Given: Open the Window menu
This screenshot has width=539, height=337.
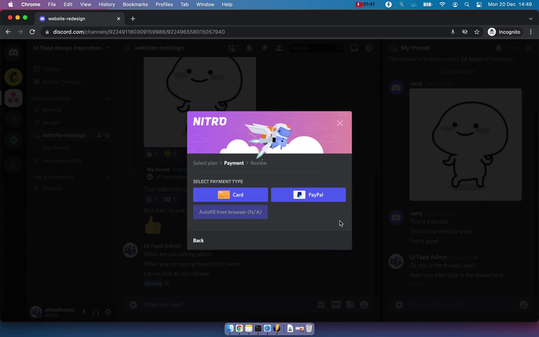Looking at the screenshot, I should click(x=205, y=4).
